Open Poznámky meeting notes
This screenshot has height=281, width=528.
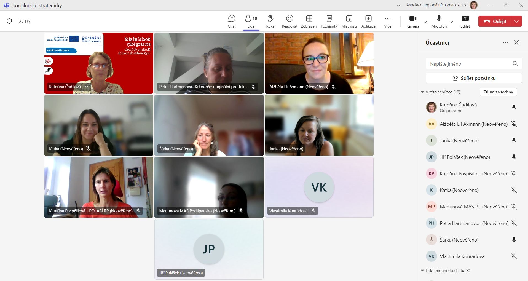tap(329, 21)
